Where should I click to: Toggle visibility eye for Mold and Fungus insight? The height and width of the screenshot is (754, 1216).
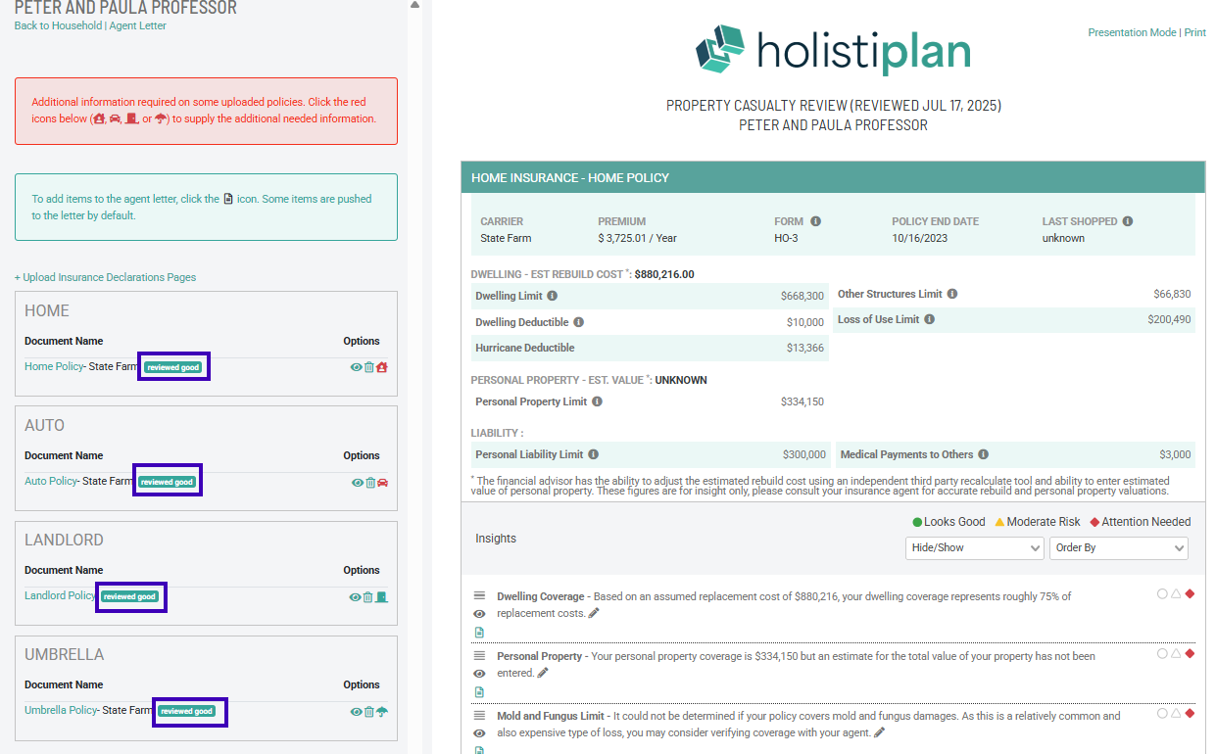coord(480,732)
